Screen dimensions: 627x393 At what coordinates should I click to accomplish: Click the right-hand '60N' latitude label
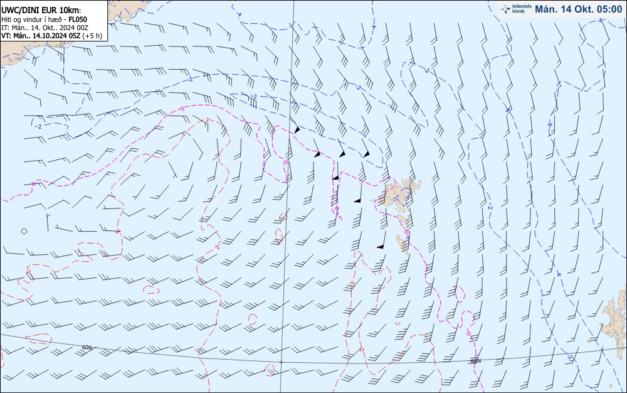pyautogui.click(x=476, y=361)
